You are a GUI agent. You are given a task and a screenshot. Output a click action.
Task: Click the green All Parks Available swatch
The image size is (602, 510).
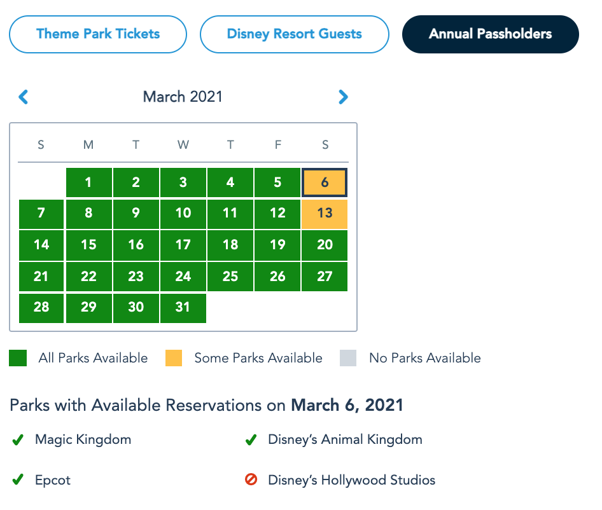coord(18,358)
